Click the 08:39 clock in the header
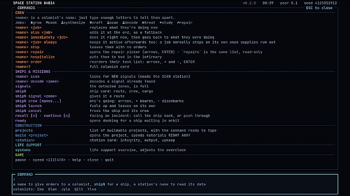 268,3
